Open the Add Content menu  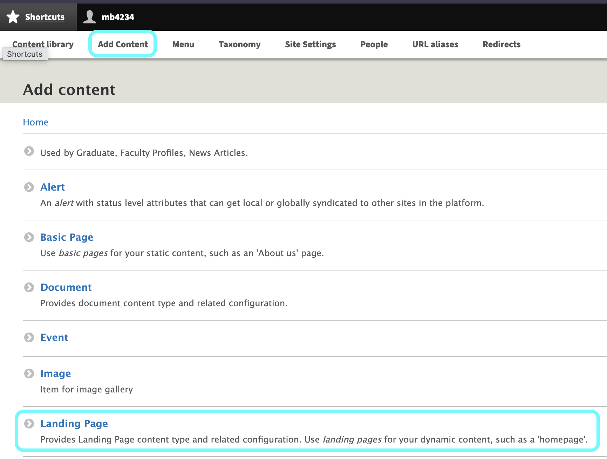pyautogui.click(x=122, y=44)
